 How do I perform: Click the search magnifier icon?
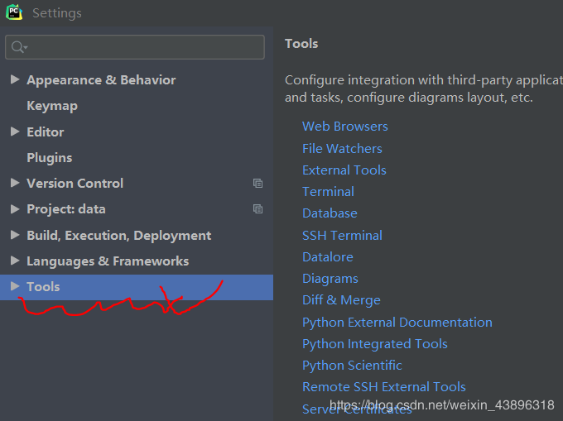click(x=18, y=48)
